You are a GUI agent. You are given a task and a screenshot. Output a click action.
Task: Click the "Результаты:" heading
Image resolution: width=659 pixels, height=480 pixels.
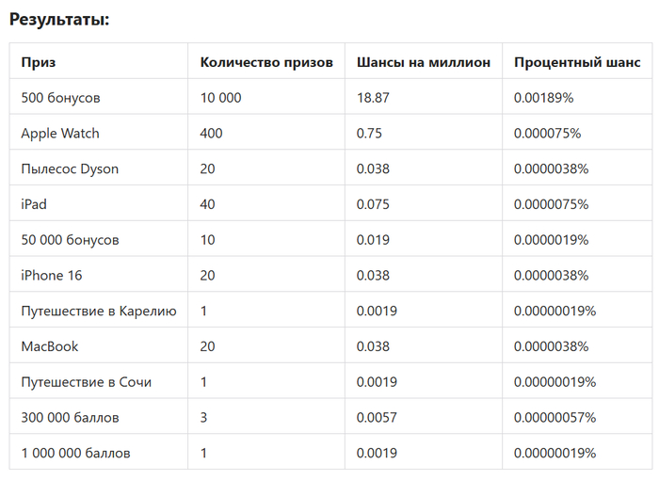59,19
